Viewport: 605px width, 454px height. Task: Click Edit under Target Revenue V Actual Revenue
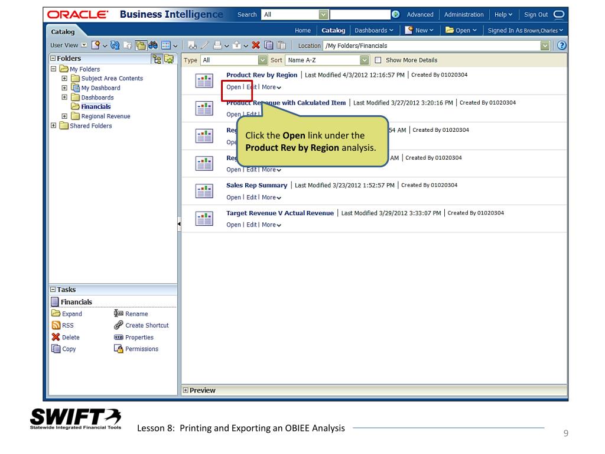click(x=252, y=225)
